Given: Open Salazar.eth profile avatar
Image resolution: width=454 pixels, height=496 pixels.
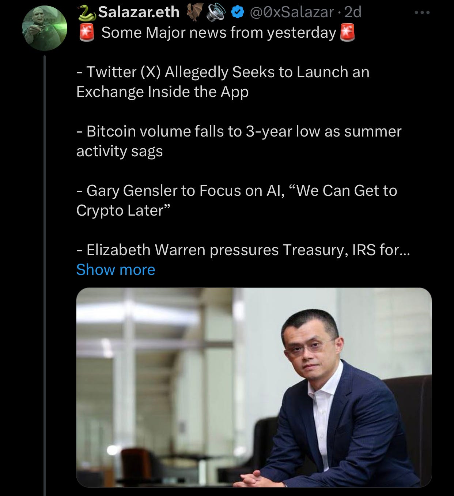Looking at the screenshot, I should pos(45,28).
